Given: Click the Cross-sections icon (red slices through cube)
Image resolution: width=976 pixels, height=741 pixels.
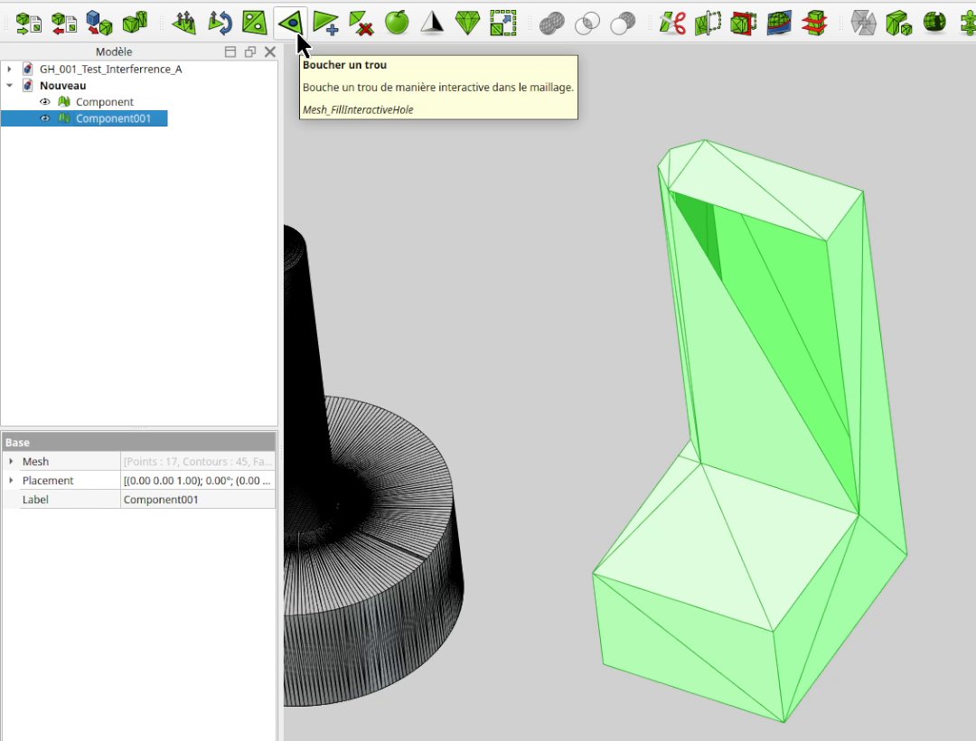Looking at the screenshot, I should point(814,23).
